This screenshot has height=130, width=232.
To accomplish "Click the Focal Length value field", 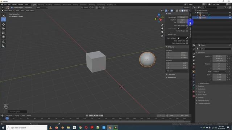I will point(183,17).
